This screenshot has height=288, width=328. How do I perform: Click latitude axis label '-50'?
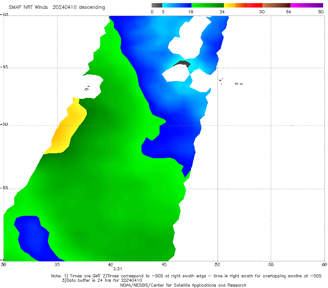pos(4,124)
